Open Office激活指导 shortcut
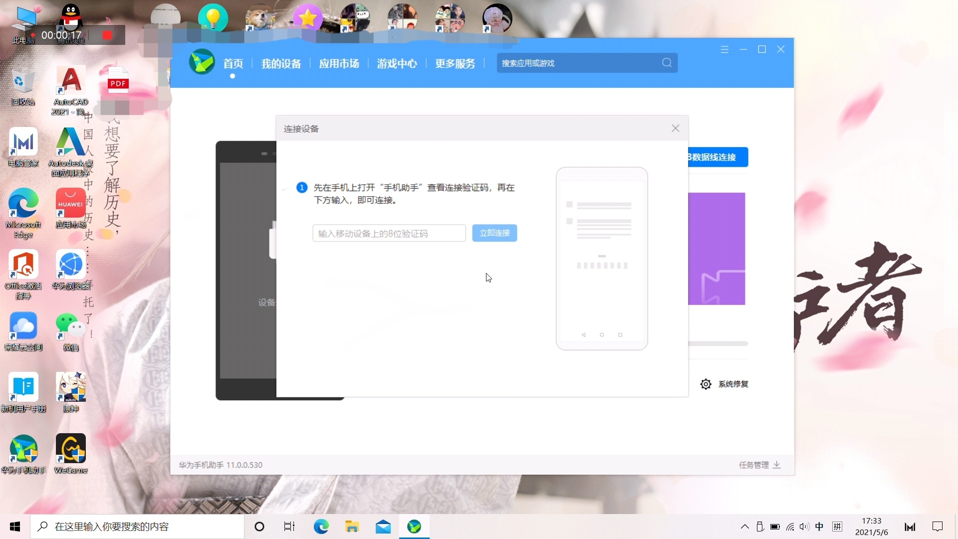The height and width of the screenshot is (539, 958). tap(23, 274)
